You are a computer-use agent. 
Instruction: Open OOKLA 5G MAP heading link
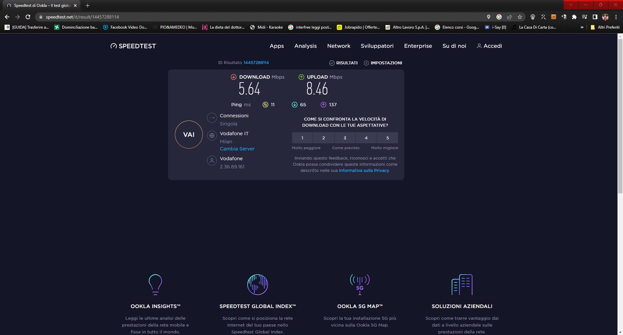360,306
